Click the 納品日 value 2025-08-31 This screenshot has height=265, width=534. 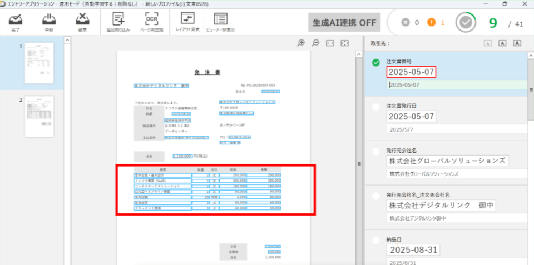pyautogui.click(x=413, y=250)
